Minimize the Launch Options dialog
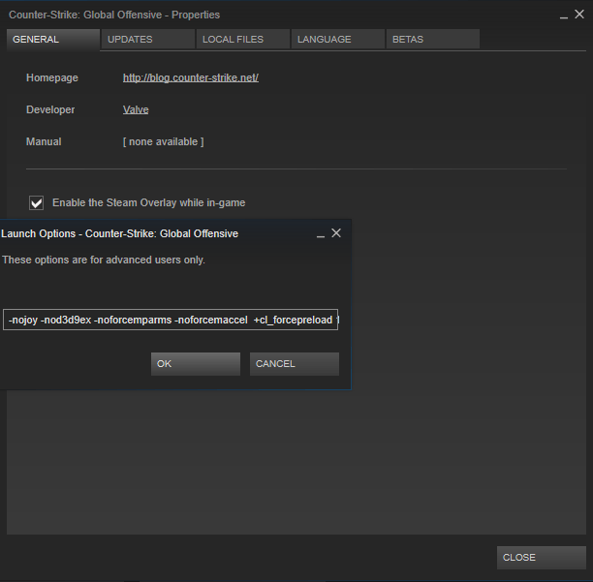Image resolution: width=593 pixels, height=582 pixels. click(x=321, y=234)
